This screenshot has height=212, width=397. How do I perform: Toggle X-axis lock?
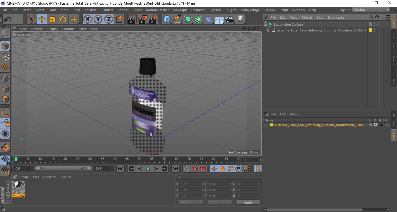[x=88, y=20]
